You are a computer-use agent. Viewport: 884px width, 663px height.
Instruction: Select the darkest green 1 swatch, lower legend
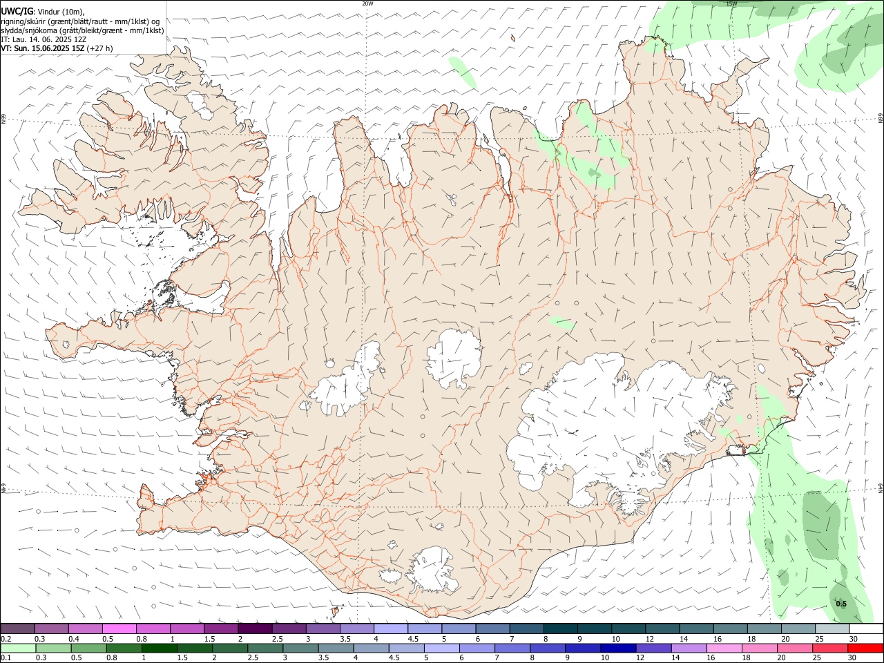[160, 648]
